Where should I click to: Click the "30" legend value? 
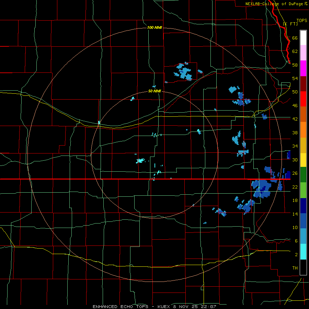(295, 160)
